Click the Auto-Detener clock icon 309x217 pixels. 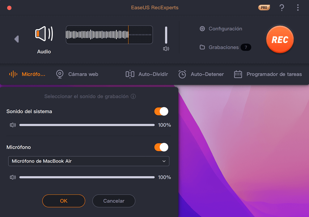182,74
